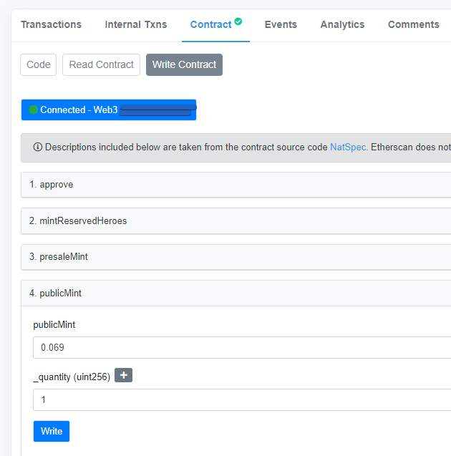
Task: Click the Write Contract button
Action: coord(185,64)
